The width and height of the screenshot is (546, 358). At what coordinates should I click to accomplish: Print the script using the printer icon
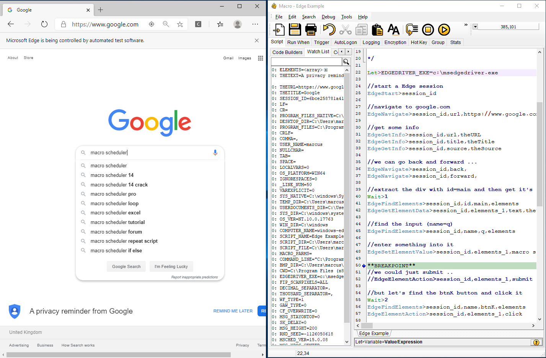pyautogui.click(x=311, y=29)
